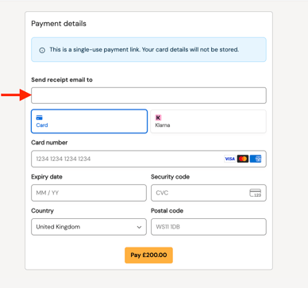This screenshot has width=308, height=288.
Task: Focus the Send receipt email to field
Action: (148, 95)
